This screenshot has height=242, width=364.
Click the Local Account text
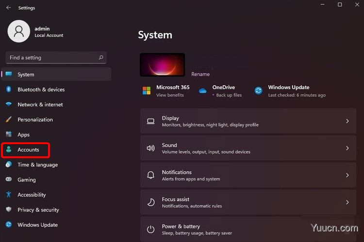pos(49,35)
